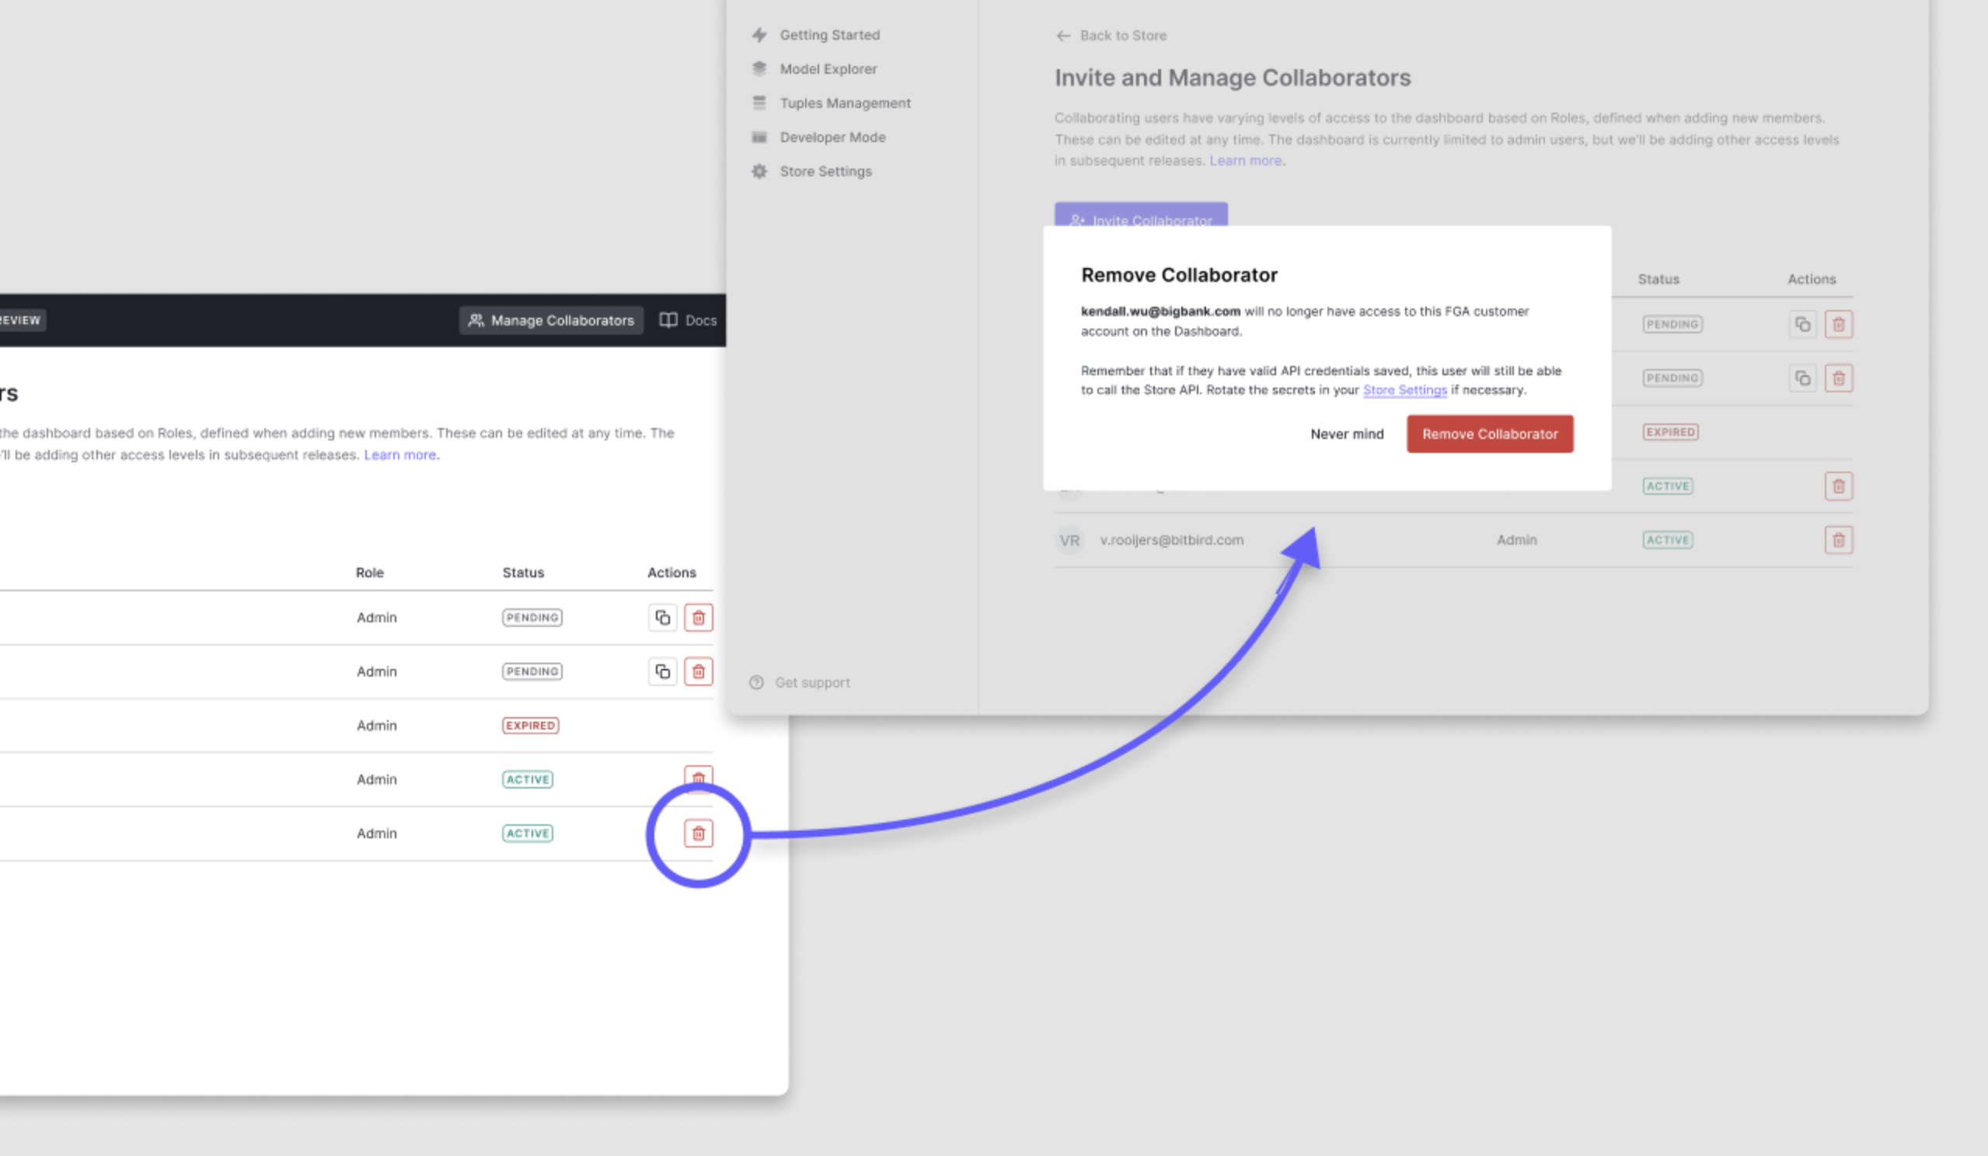Click the Back to Store link
The height and width of the screenshot is (1156, 1988).
(1111, 36)
